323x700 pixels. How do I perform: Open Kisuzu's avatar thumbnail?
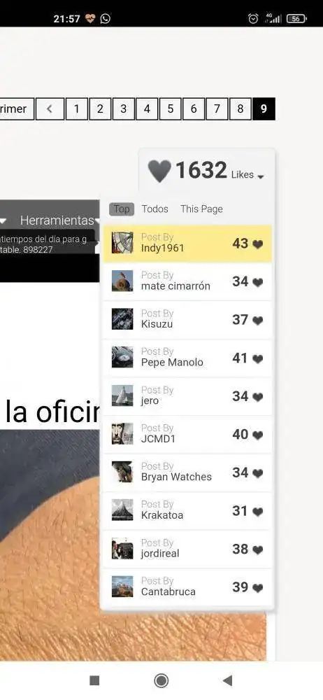tap(122, 318)
